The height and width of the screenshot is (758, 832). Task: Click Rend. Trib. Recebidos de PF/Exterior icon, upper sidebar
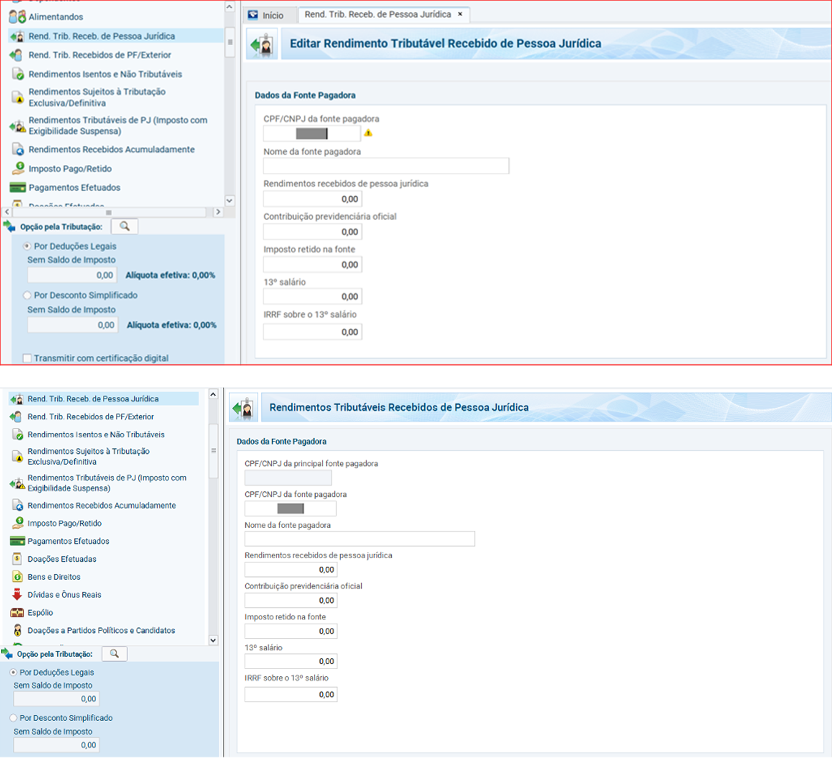pyautogui.click(x=17, y=55)
